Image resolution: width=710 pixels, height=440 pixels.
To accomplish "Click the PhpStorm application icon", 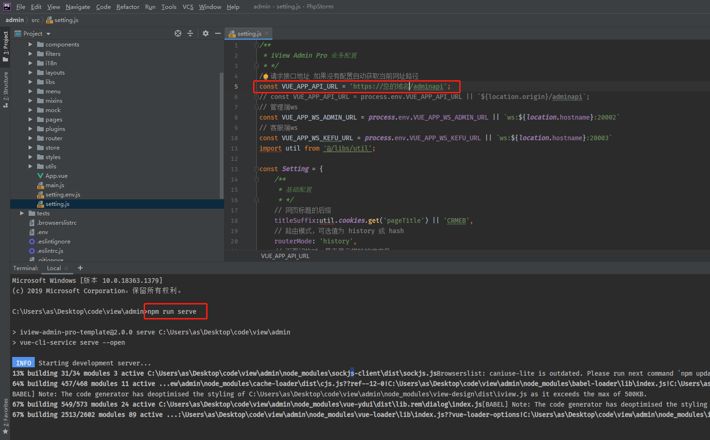I will [x=7, y=7].
